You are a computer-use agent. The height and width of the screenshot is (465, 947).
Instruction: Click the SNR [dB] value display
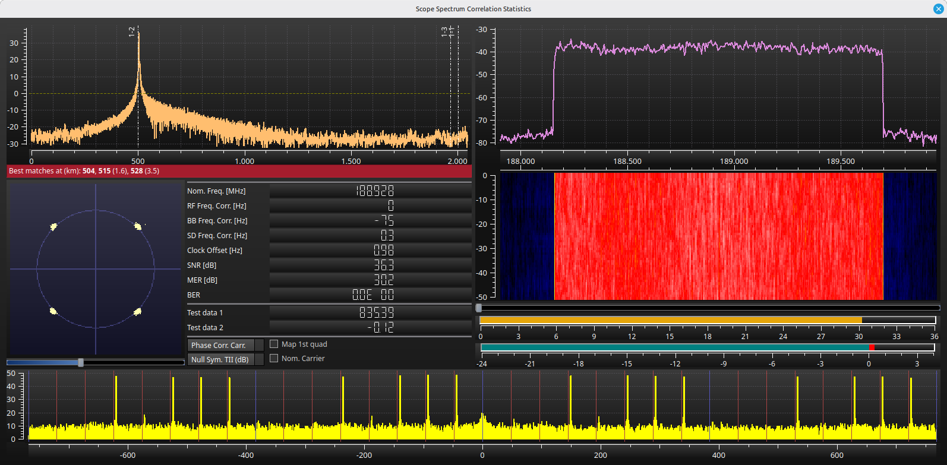coord(371,265)
